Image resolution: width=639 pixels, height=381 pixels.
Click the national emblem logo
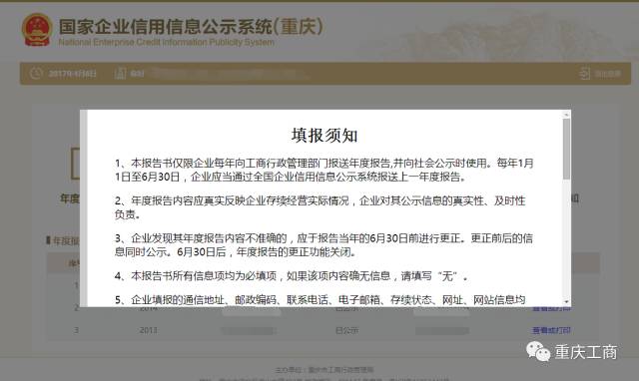click(37, 30)
